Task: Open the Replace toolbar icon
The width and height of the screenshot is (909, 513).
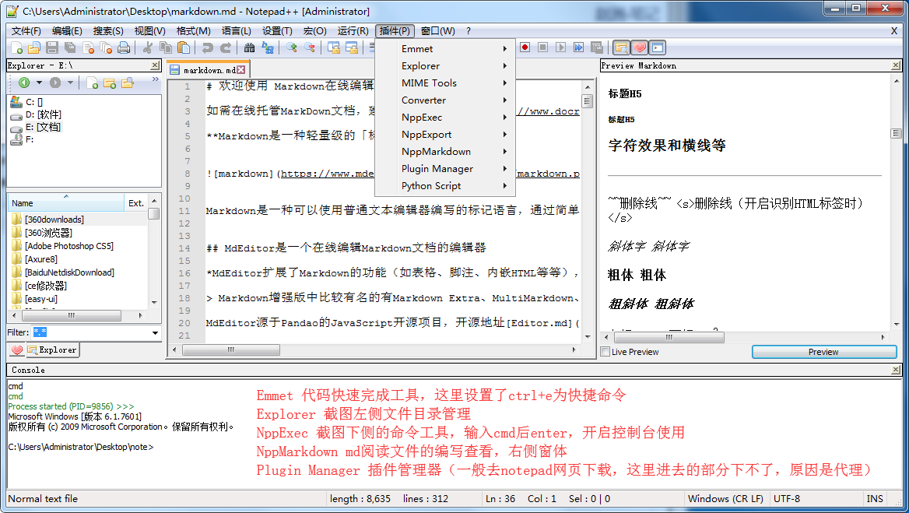Action: (267, 47)
